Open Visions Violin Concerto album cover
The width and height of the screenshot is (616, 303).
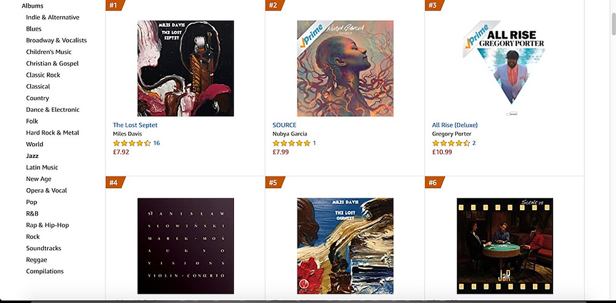click(x=185, y=246)
